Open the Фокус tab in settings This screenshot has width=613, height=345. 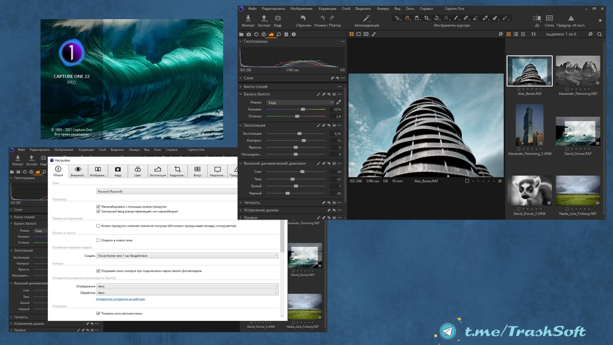pos(197,171)
